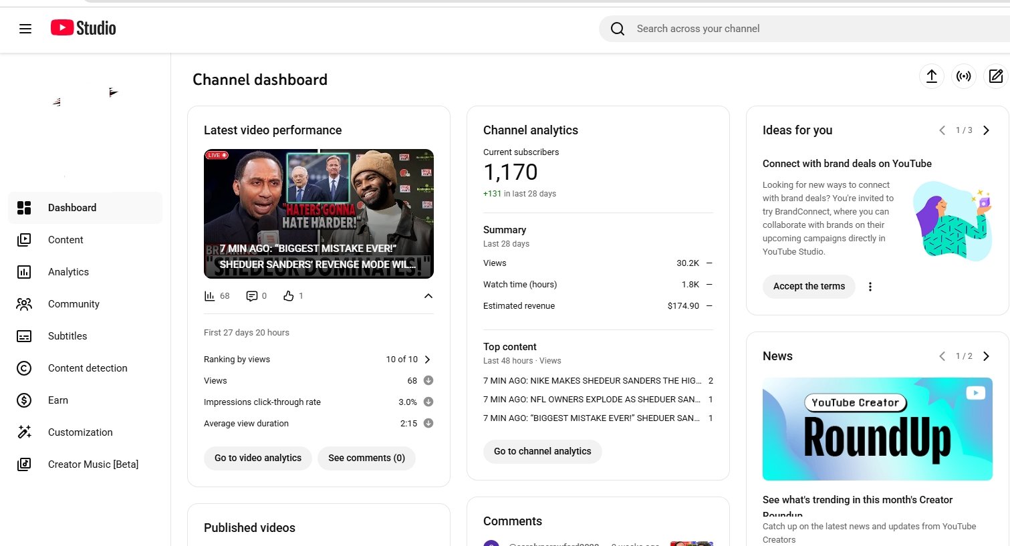This screenshot has height=546, width=1010.
Task: Open the hamburger navigation menu
Action: (x=25, y=29)
